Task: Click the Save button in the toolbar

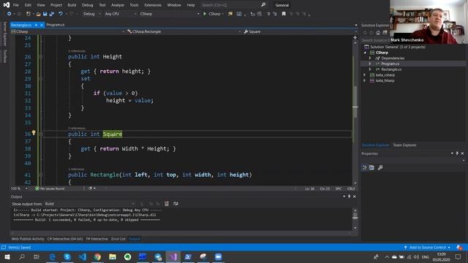Action: click(45, 14)
